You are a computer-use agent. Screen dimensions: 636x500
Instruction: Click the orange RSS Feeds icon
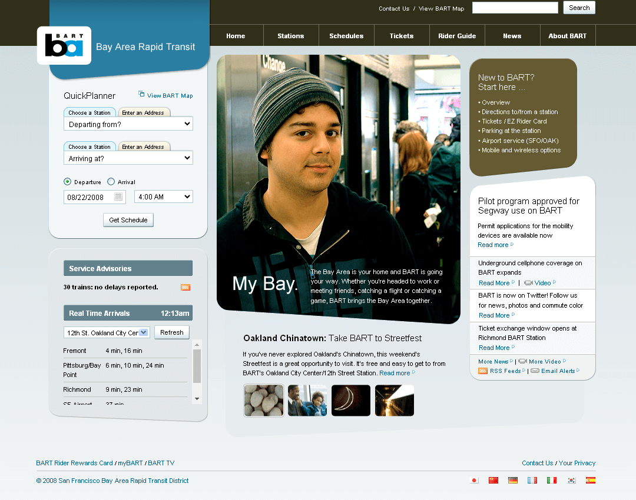[483, 371]
